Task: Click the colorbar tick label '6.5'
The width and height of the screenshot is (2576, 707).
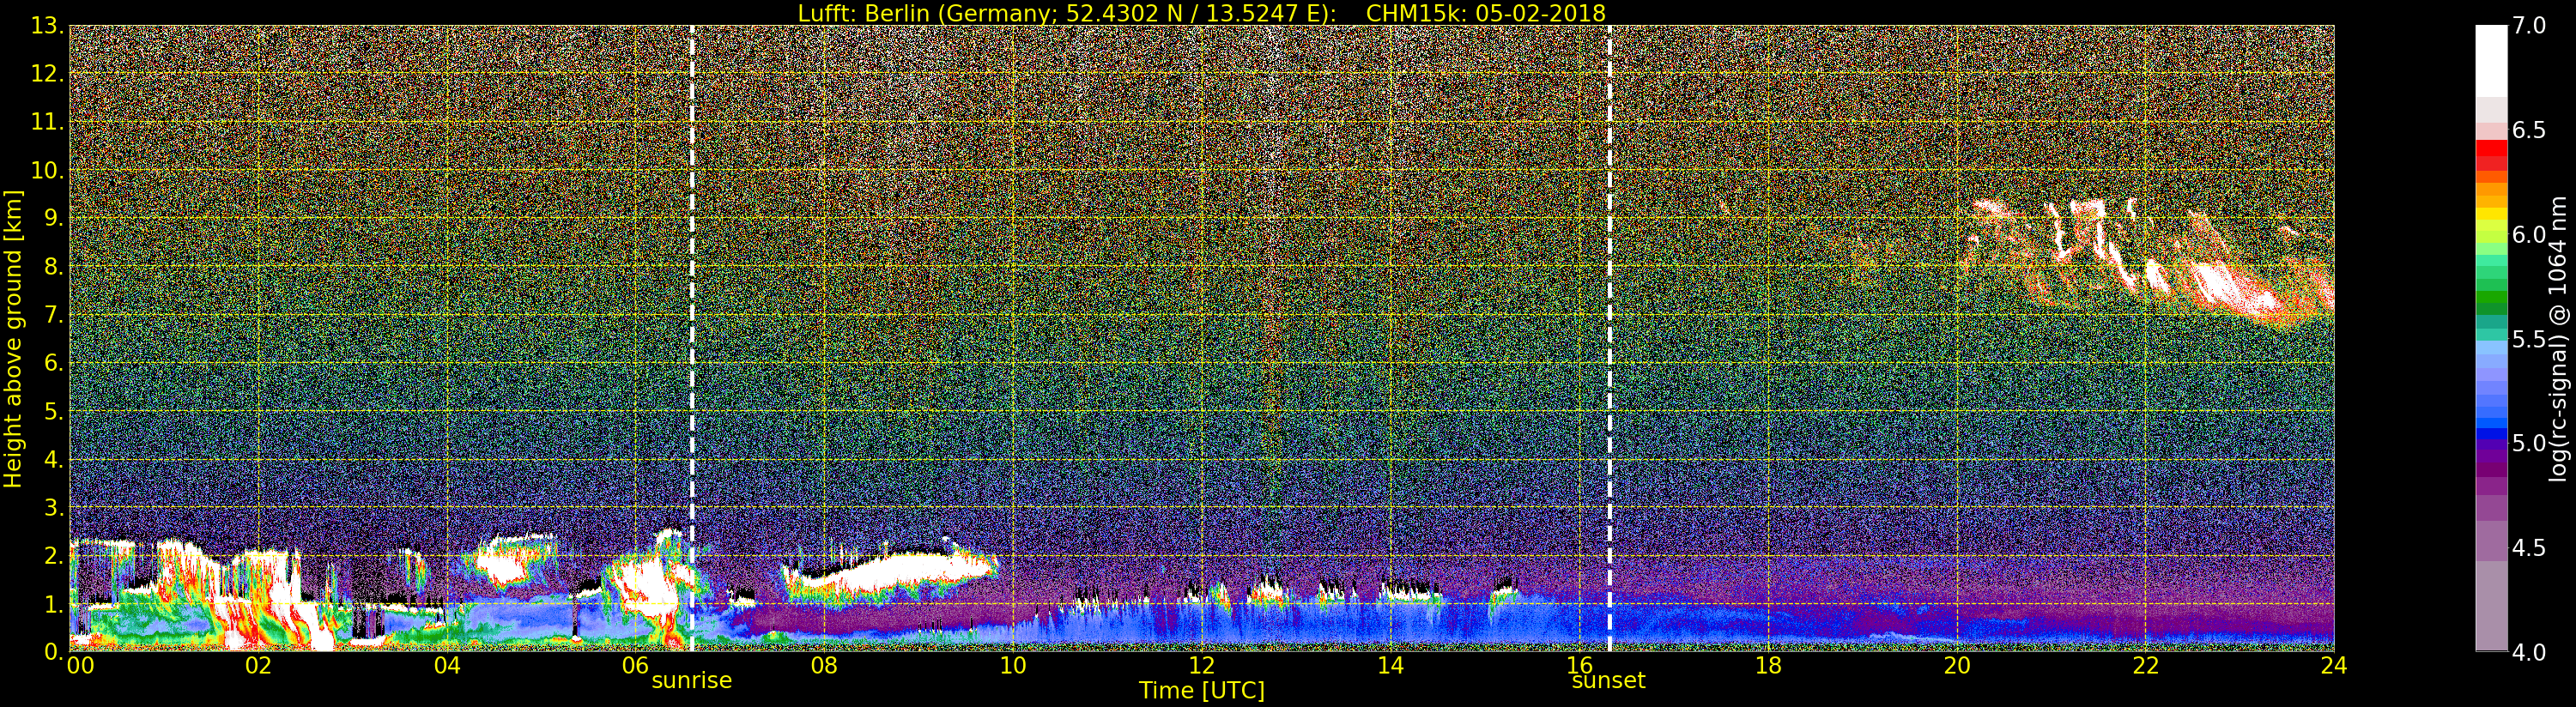Action: pyautogui.click(x=2529, y=130)
